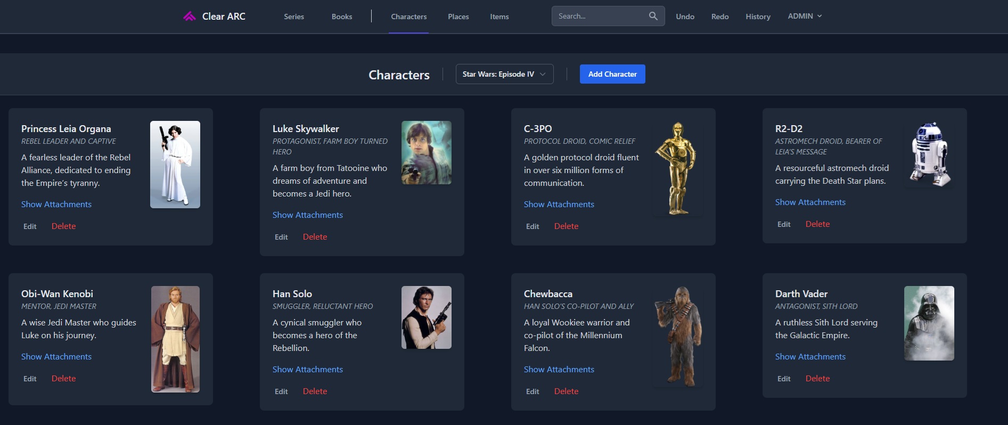Delete the Han Solo character
This screenshot has height=425, width=1008.
(315, 391)
